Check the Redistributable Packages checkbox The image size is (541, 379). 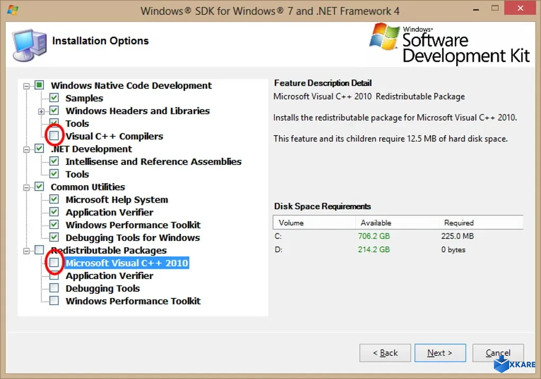pos(39,250)
